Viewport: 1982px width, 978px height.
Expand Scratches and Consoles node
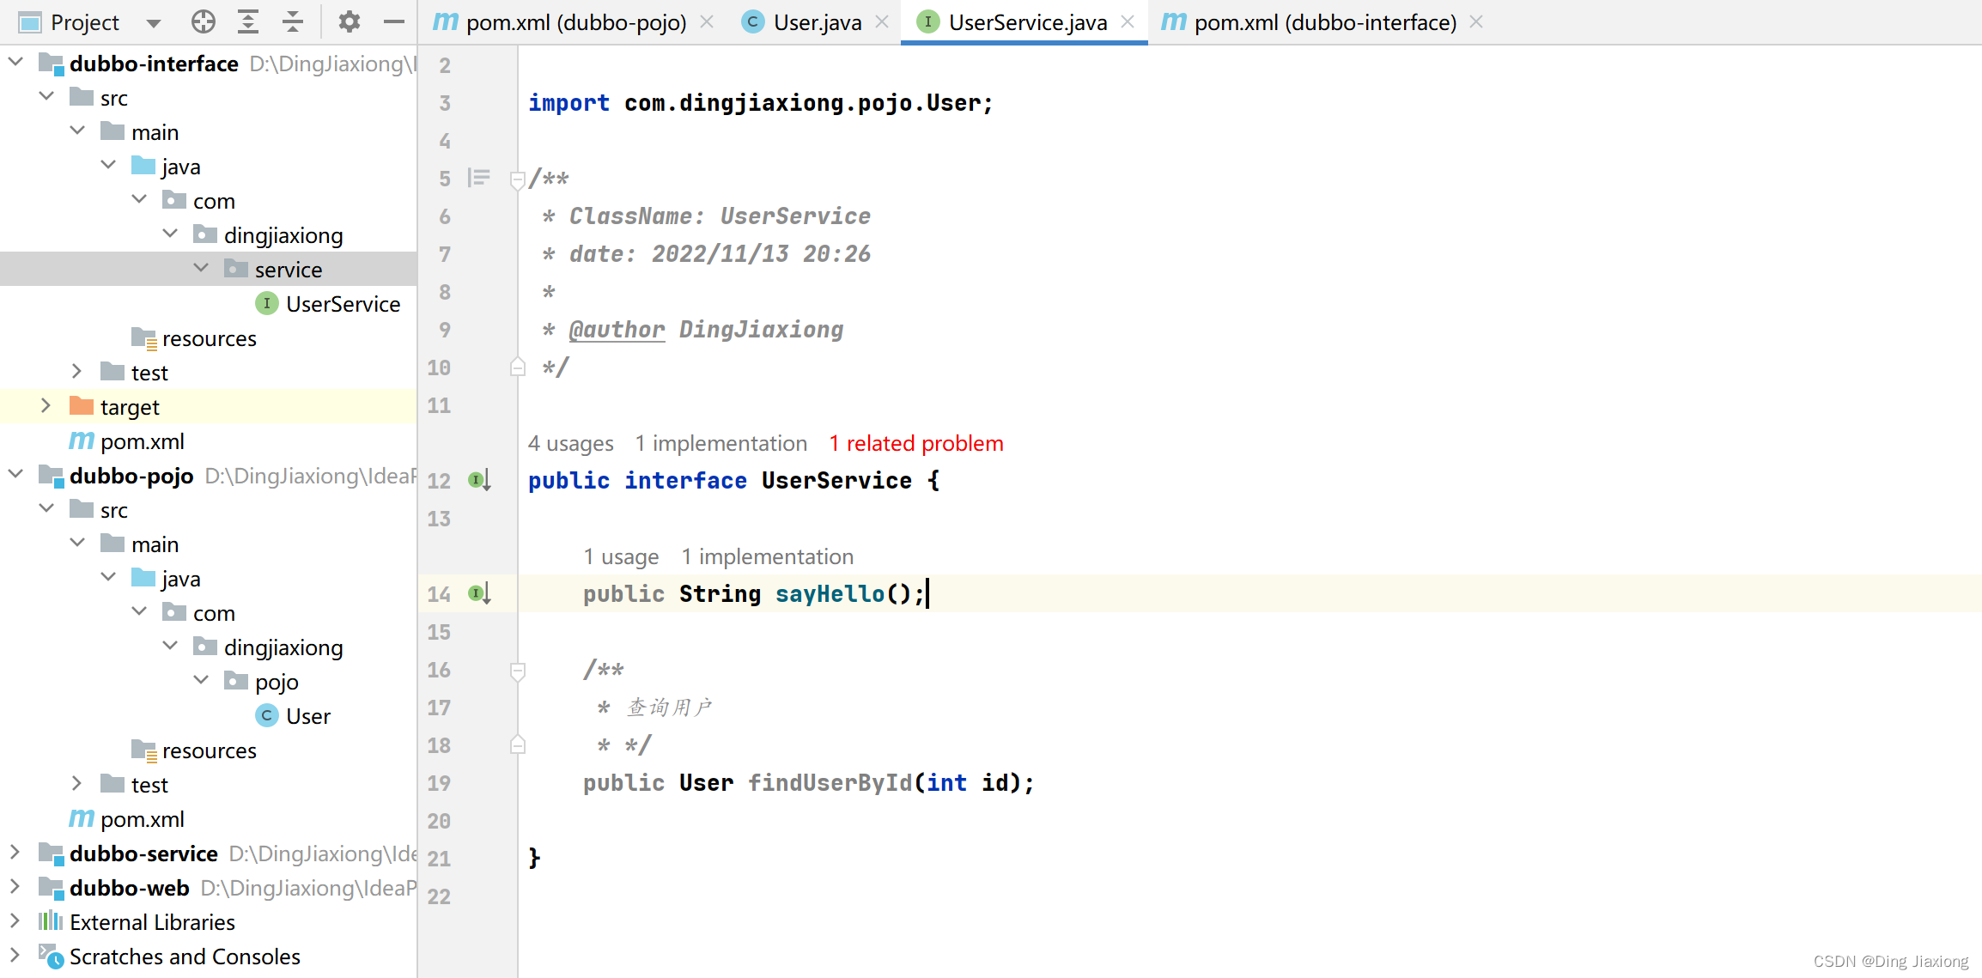pyautogui.click(x=15, y=955)
